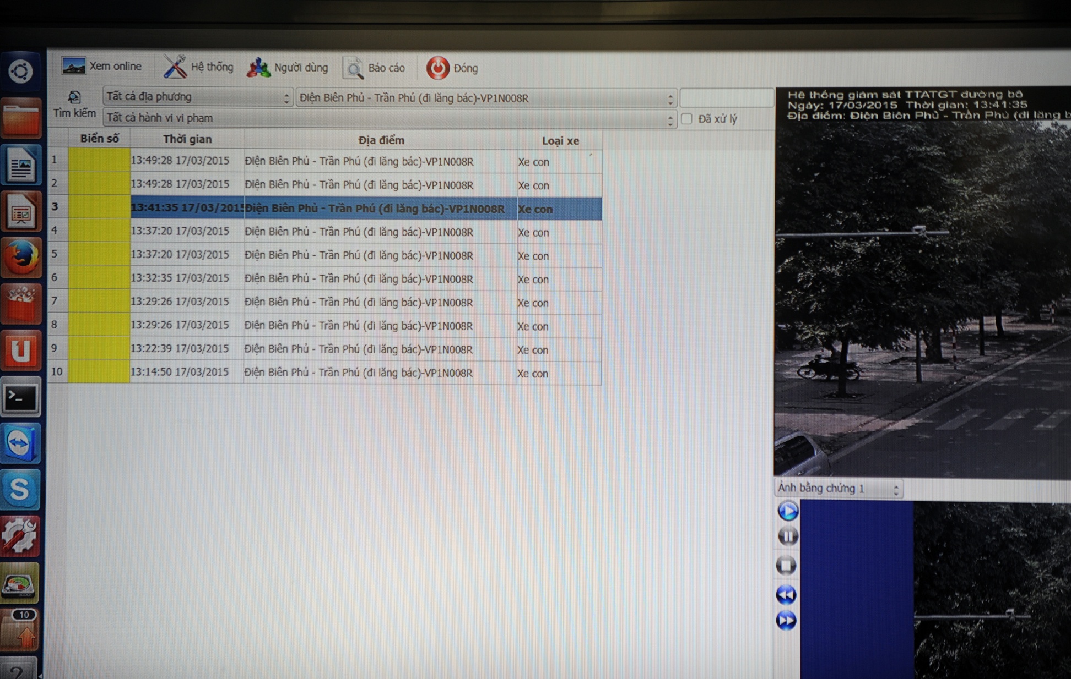Open the Hệ thống menu
The image size is (1071, 679).
point(198,67)
